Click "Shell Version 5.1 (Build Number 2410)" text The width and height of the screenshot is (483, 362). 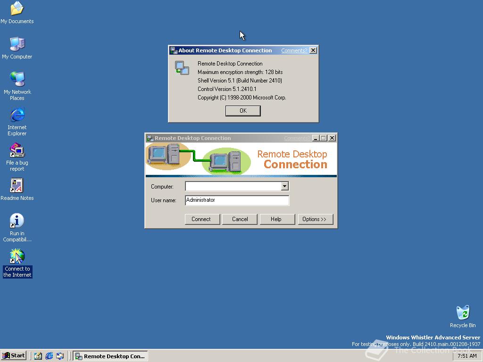240,80
